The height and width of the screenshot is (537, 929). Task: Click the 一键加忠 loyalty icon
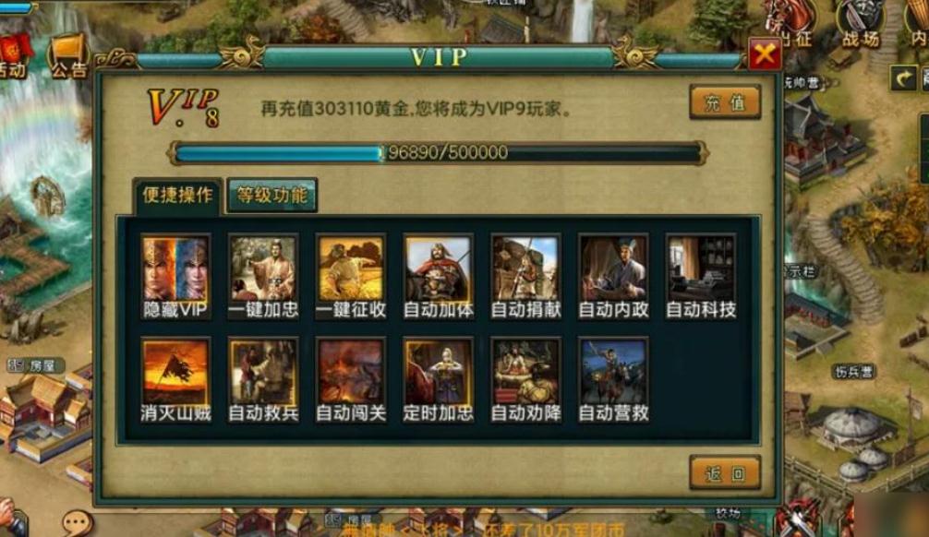point(263,277)
